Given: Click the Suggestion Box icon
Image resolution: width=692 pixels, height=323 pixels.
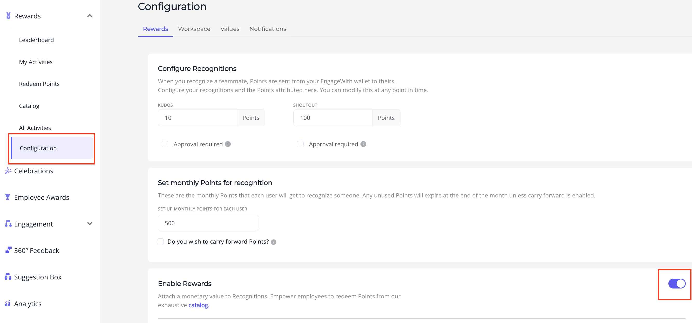Looking at the screenshot, I should click(8, 277).
